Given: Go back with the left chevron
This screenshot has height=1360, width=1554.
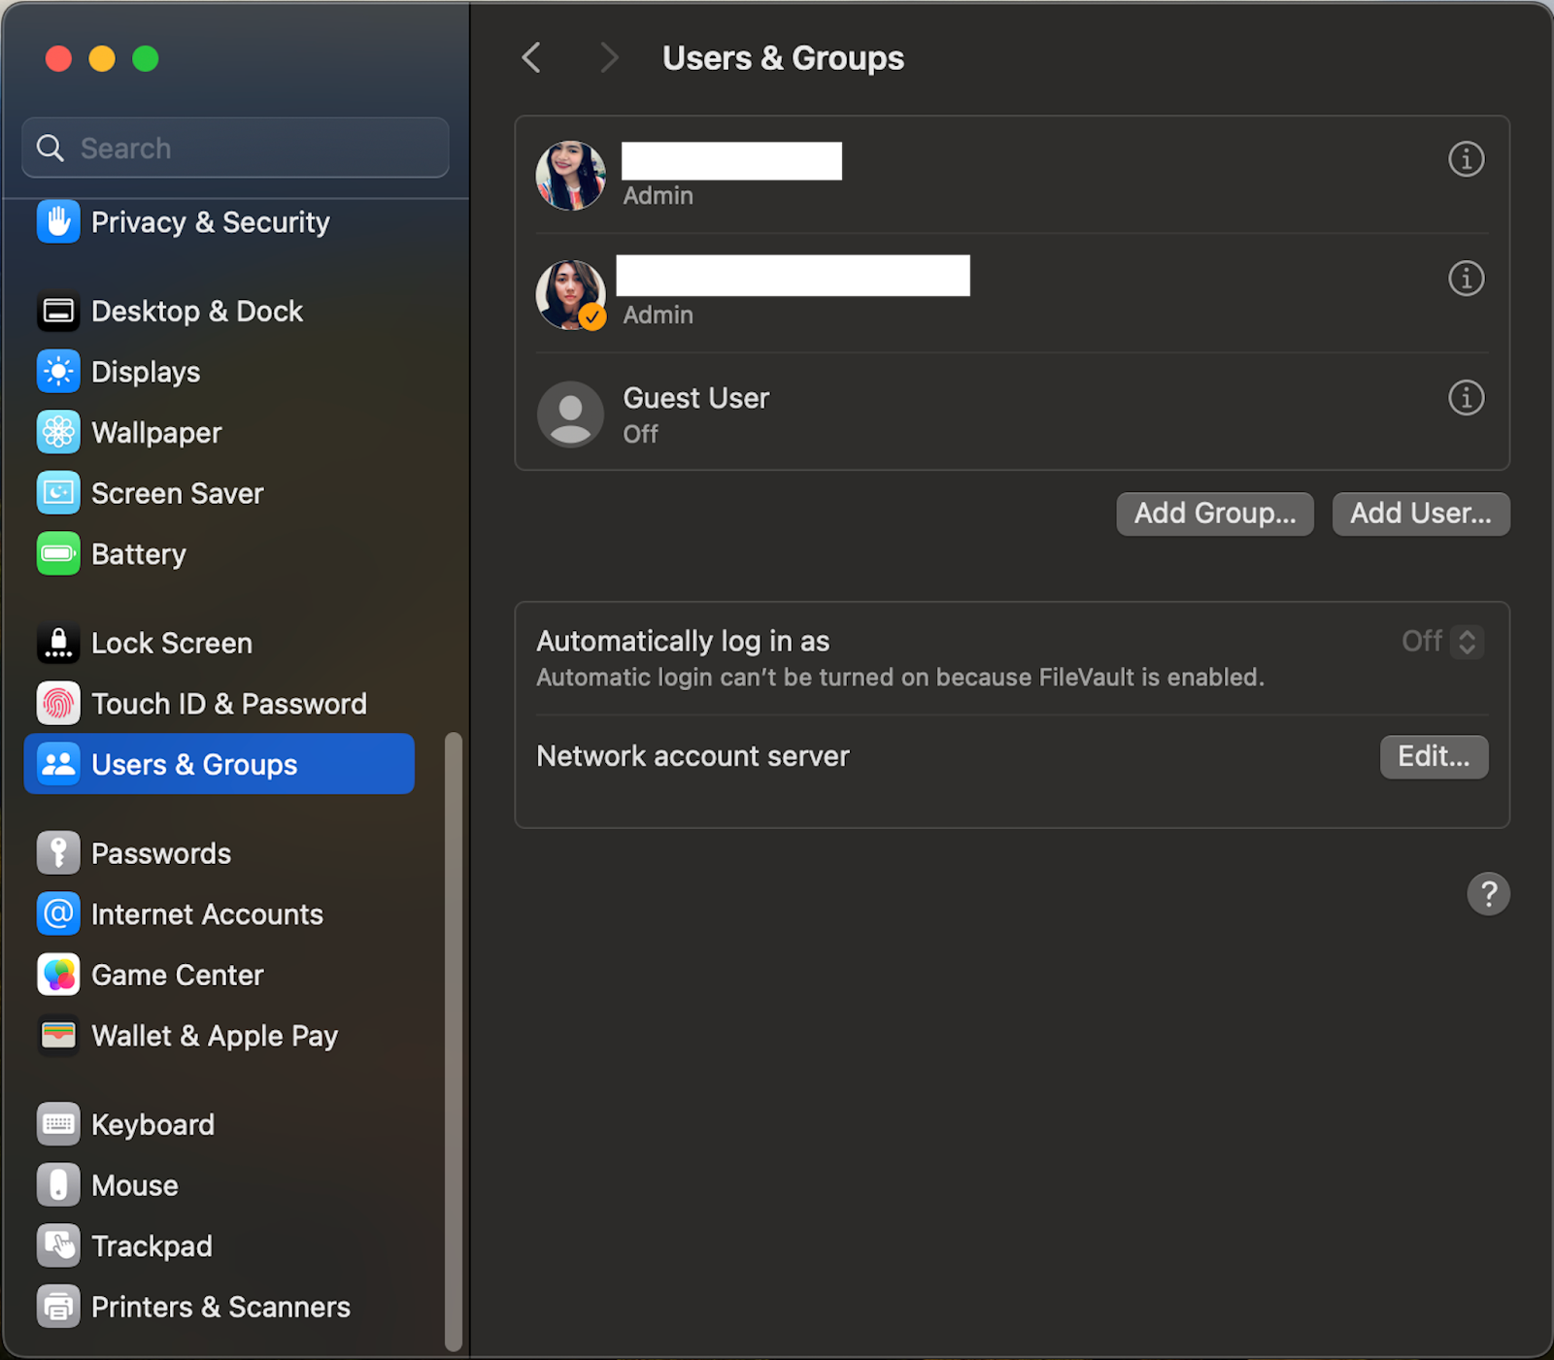Looking at the screenshot, I should (531, 58).
